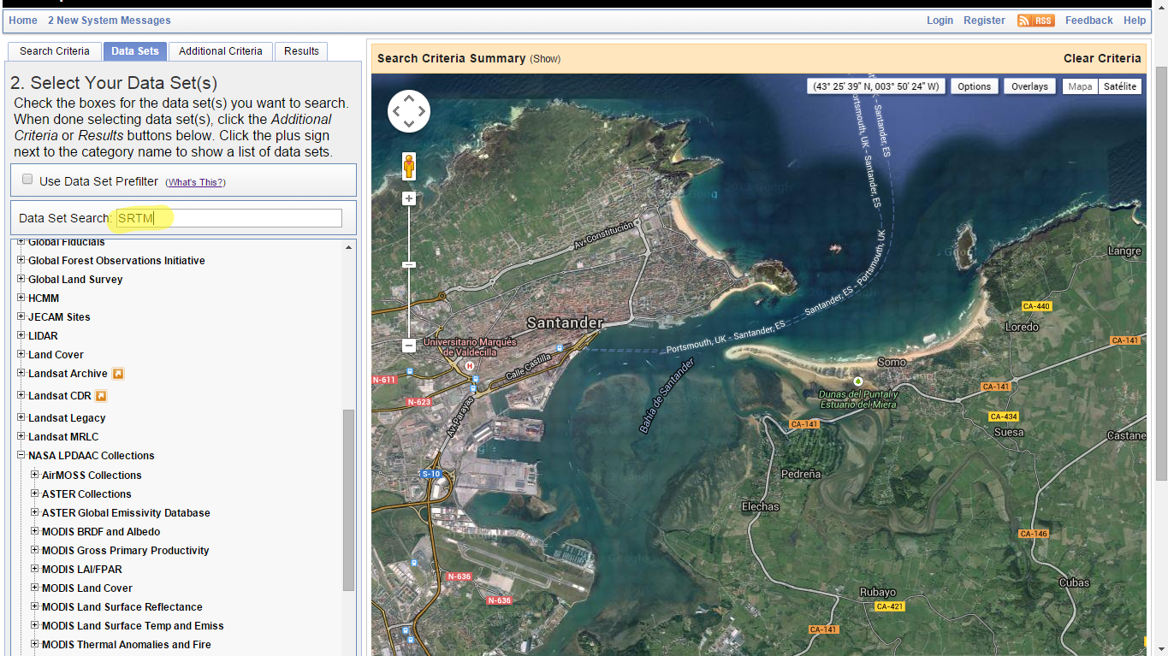Expand MODIS LAI/FPAR subcategory

click(x=35, y=569)
